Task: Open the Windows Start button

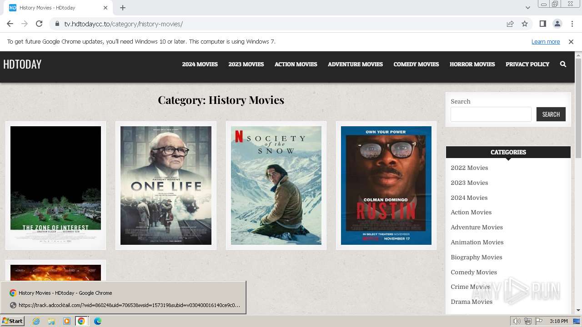Action: [x=12, y=321]
